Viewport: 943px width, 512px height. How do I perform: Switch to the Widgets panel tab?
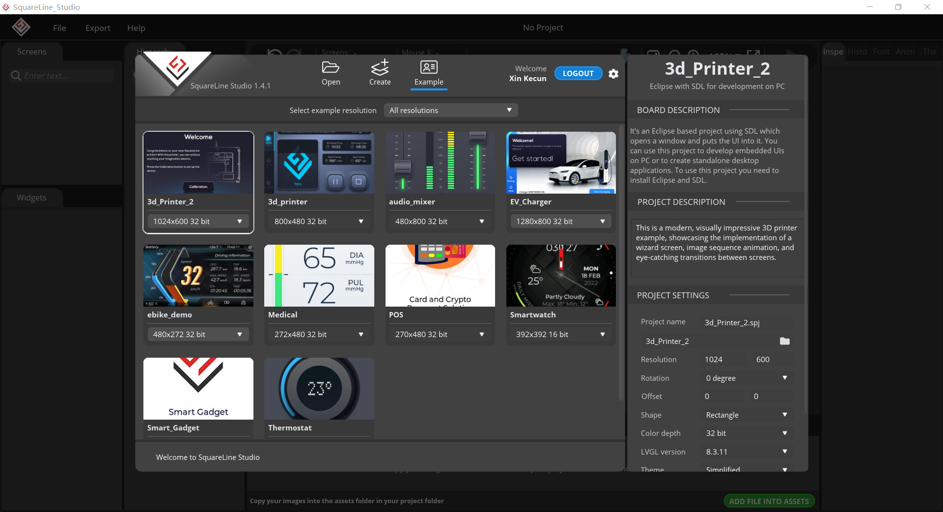(32, 198)
